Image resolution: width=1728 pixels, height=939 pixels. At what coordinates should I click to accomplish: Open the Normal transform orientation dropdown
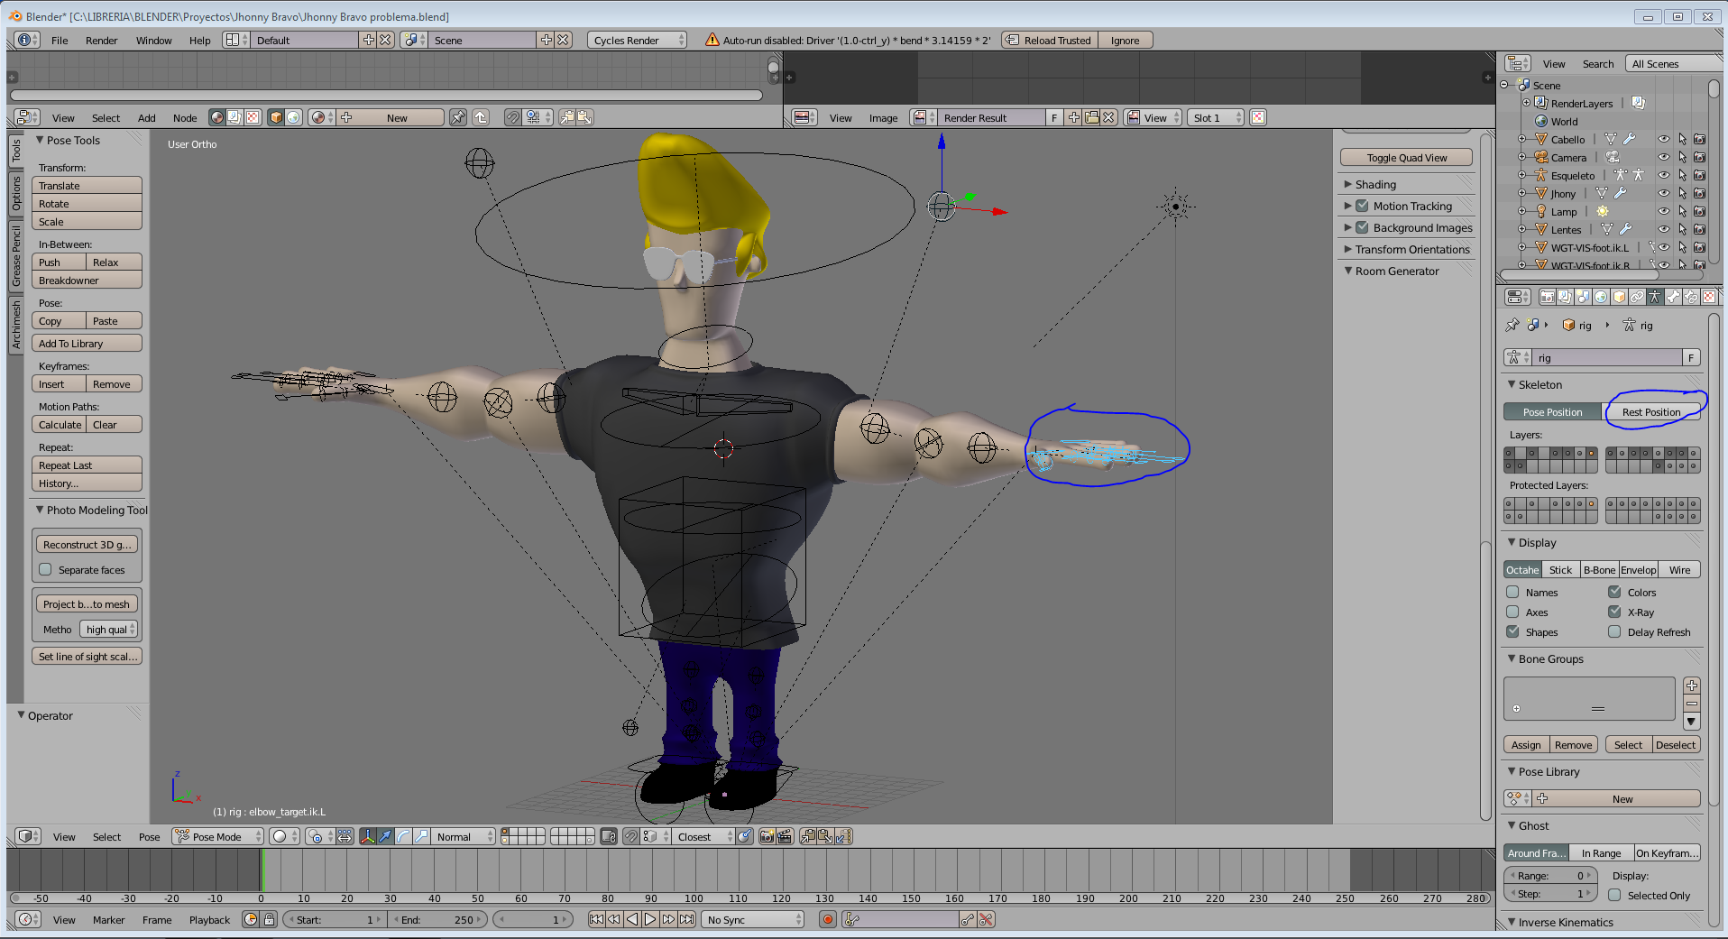[464, 836]
